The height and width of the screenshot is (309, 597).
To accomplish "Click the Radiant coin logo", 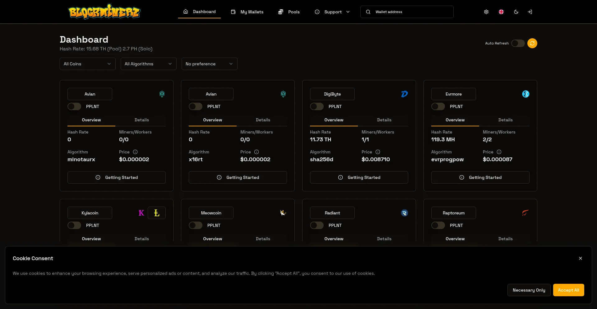I will coord(404,213).
